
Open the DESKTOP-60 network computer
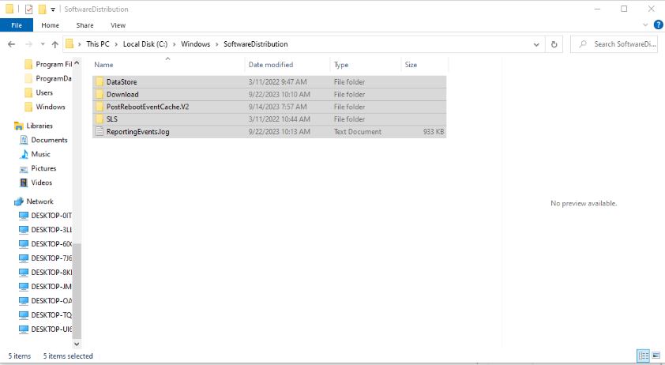pyautogui.click(x=45, y=243)
